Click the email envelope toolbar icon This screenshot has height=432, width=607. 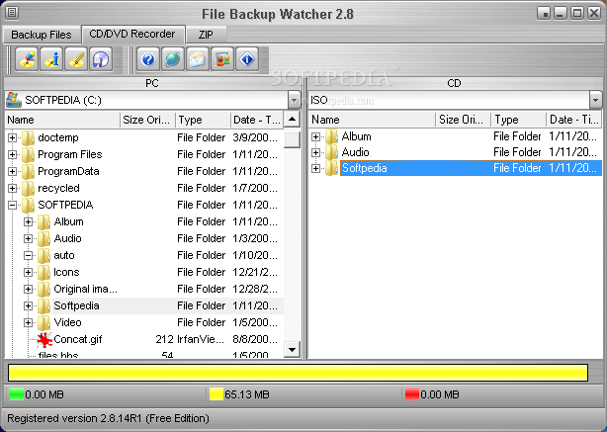pos(198,59)
